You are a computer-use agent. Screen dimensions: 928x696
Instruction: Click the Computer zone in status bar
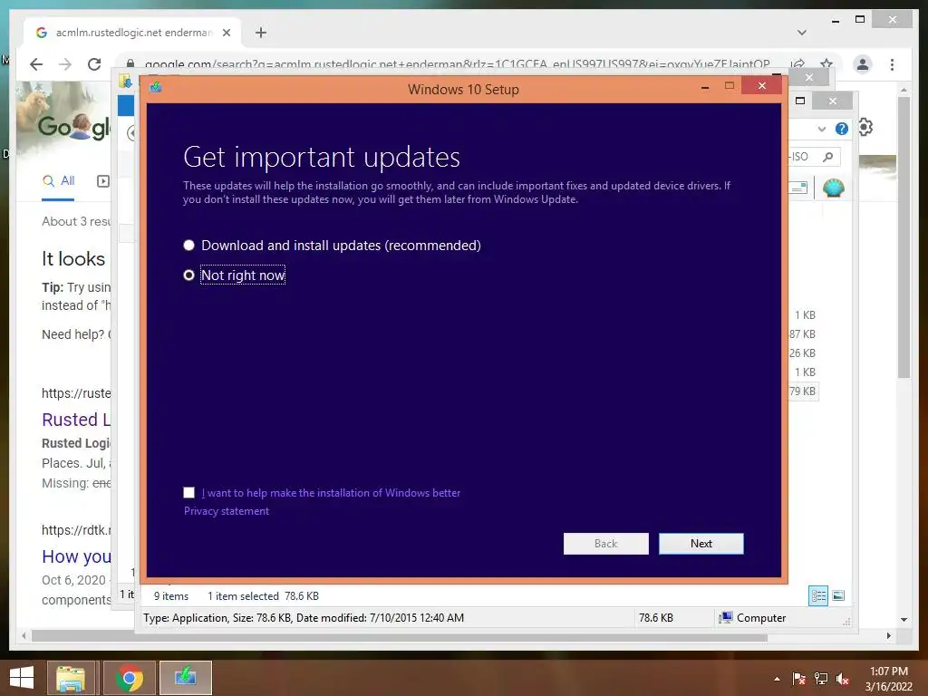[751, 618]
